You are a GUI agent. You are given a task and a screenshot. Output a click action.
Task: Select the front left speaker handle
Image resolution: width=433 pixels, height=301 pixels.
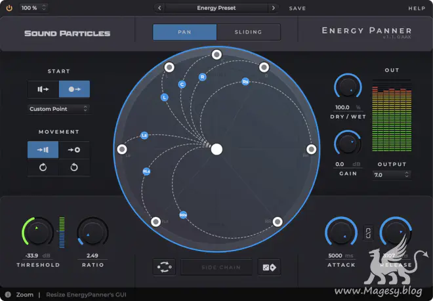coord(169,67)
